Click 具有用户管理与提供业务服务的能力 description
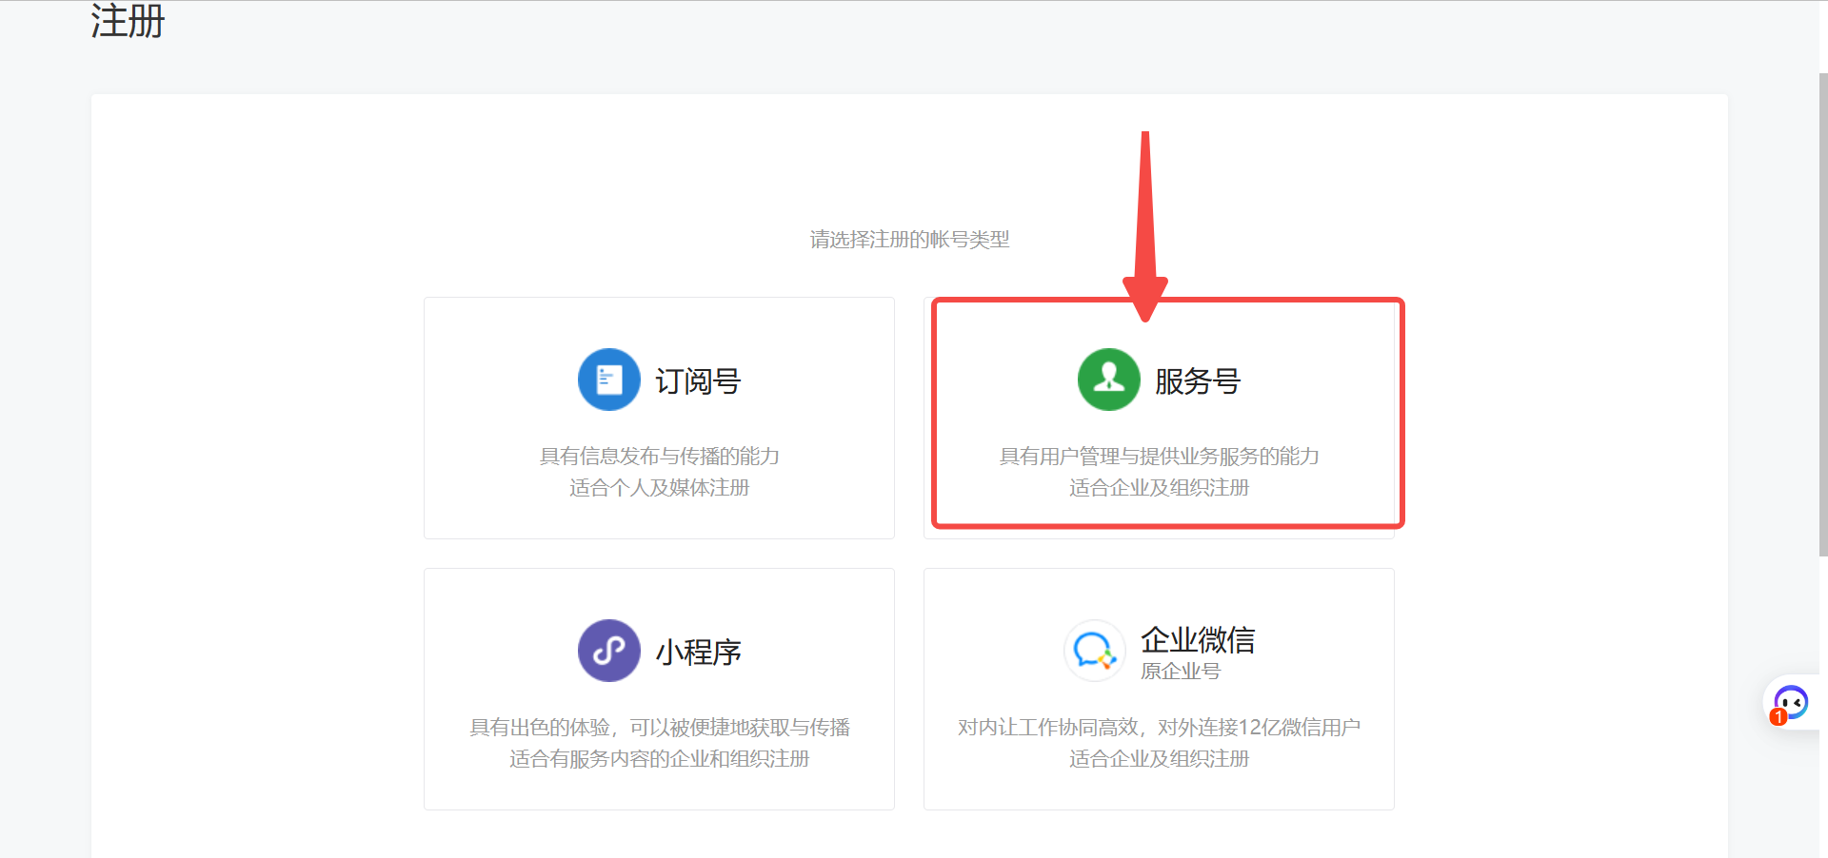Viewport: 1828px width, 858px height. pos(1159,457)
